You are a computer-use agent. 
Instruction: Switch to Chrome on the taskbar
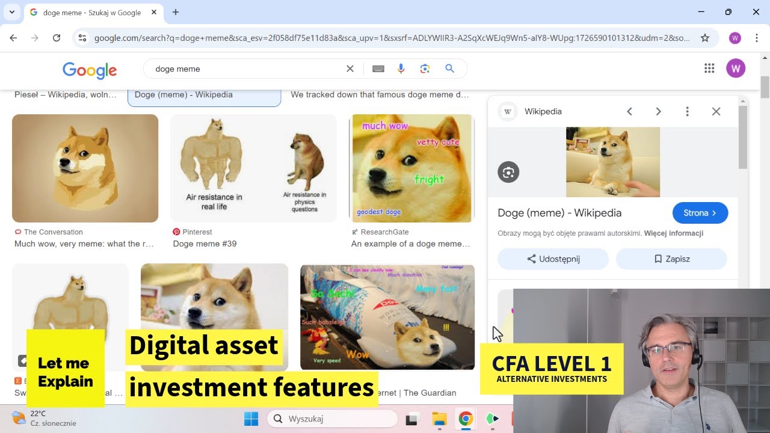coord(466,419)
